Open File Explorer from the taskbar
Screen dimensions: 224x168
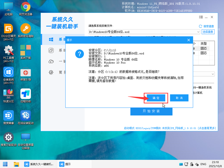coord(16,164)
